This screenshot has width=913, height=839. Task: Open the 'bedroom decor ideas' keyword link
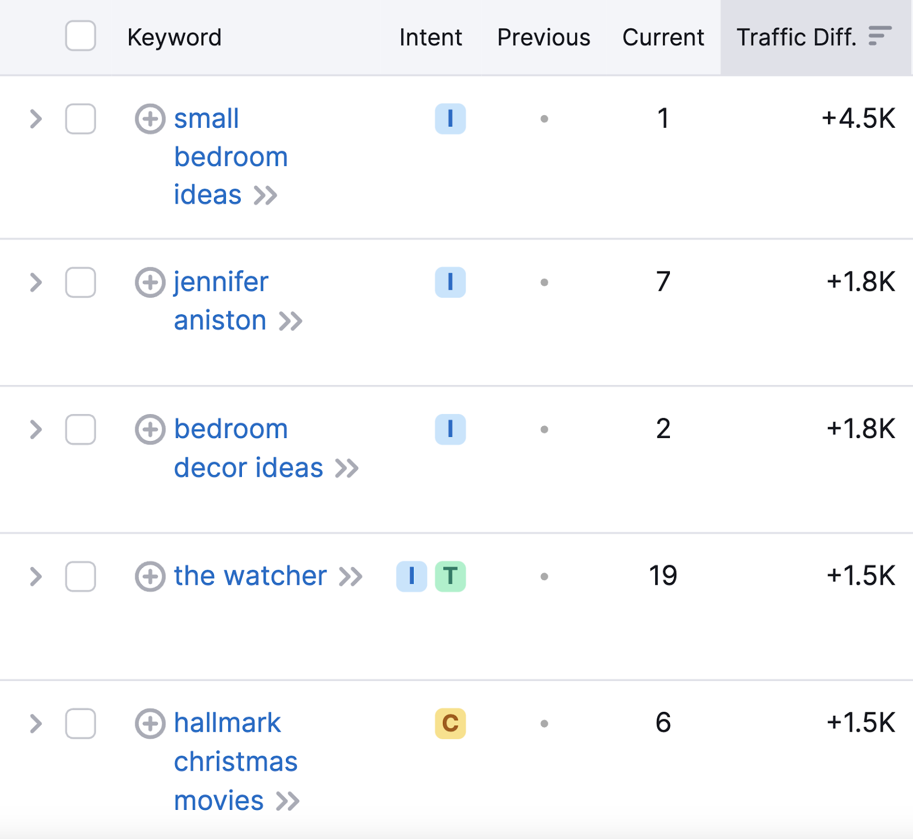click(x=248, y=448)
